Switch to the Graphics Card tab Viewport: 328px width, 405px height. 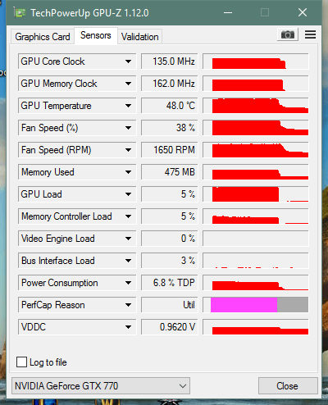pyautogui.click(x=43, y=37)
